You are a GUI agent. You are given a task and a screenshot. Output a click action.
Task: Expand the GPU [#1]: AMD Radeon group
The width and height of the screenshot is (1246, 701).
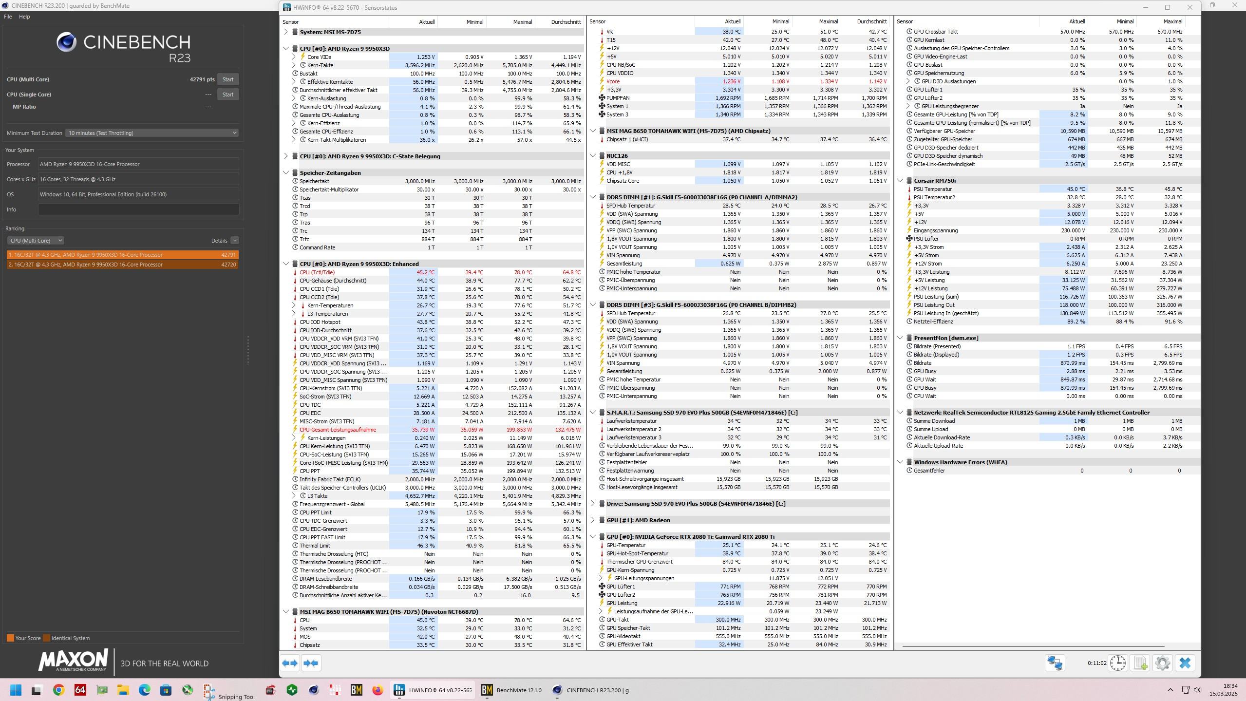pos(593,520)
